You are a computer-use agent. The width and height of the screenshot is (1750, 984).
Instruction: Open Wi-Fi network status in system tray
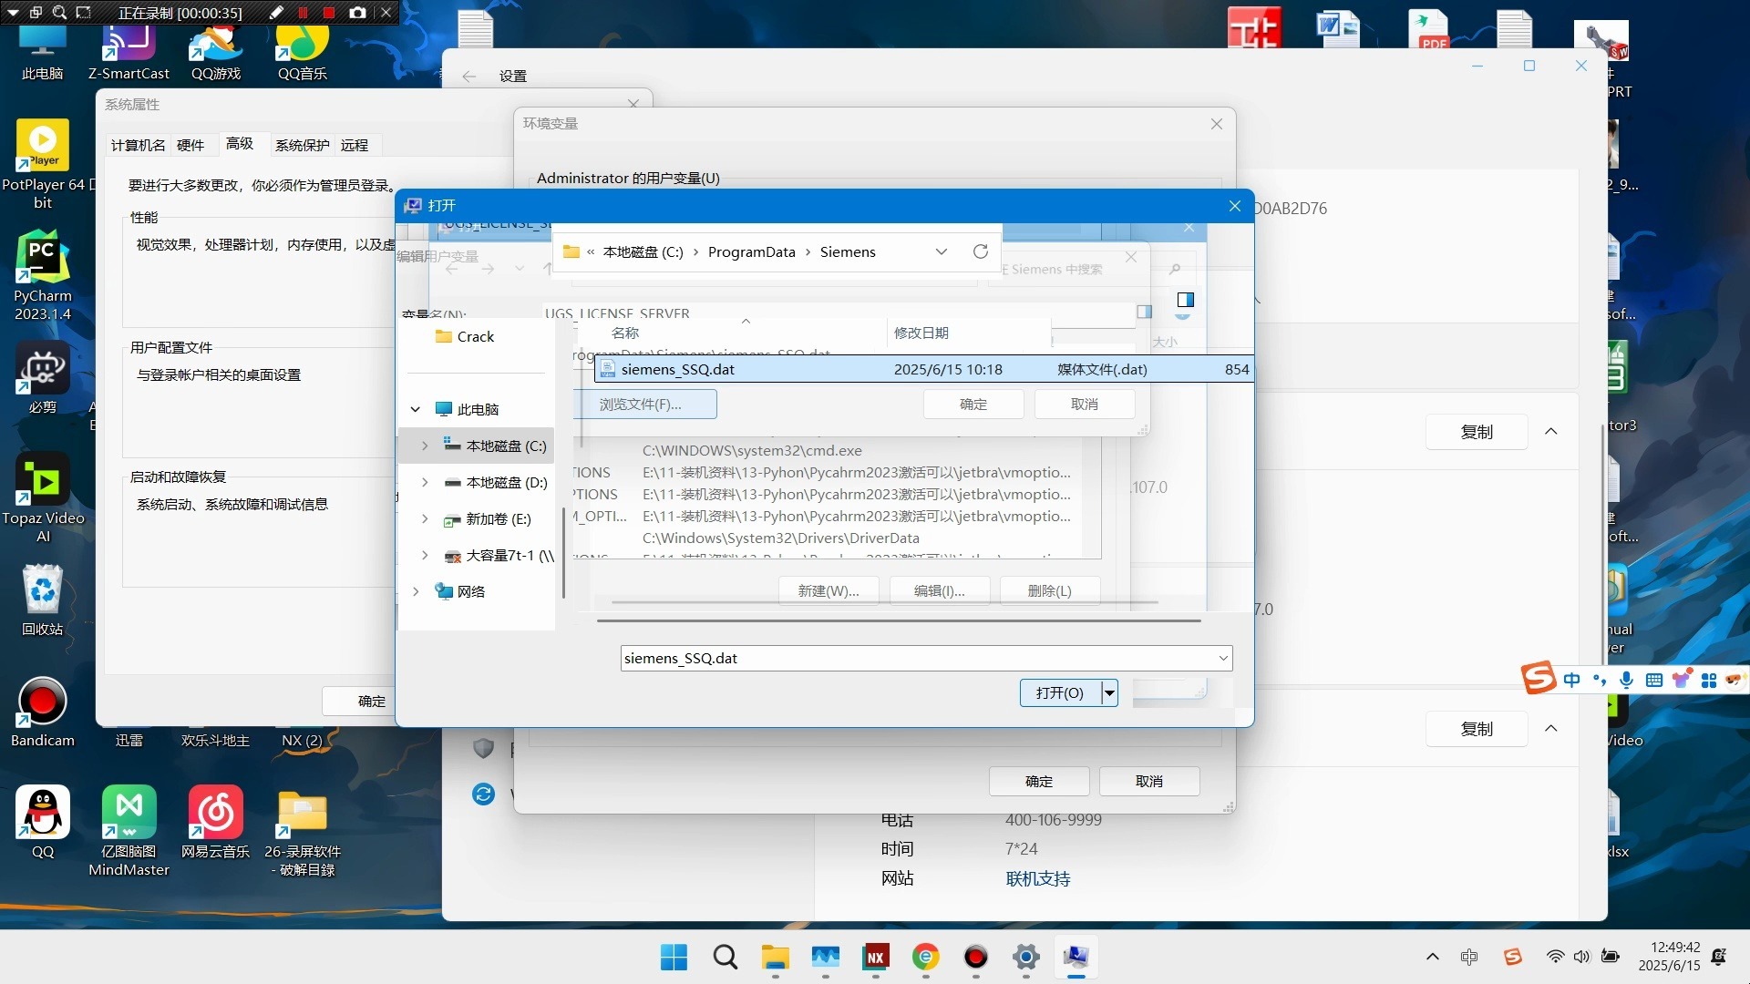tap(1556, 957)
